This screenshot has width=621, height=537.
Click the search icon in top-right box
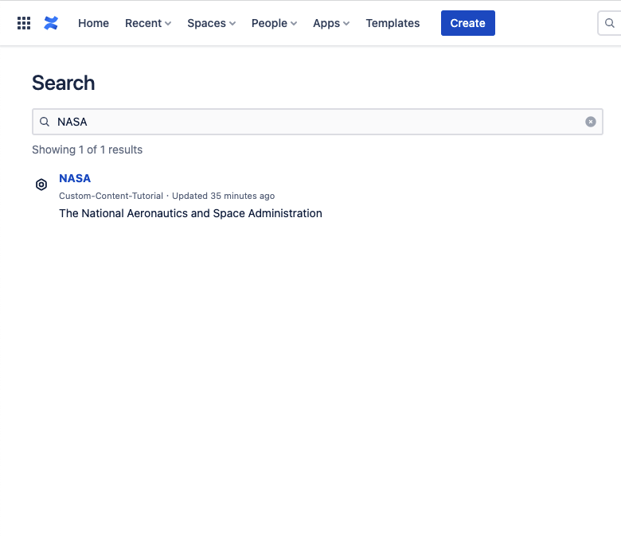610,23
